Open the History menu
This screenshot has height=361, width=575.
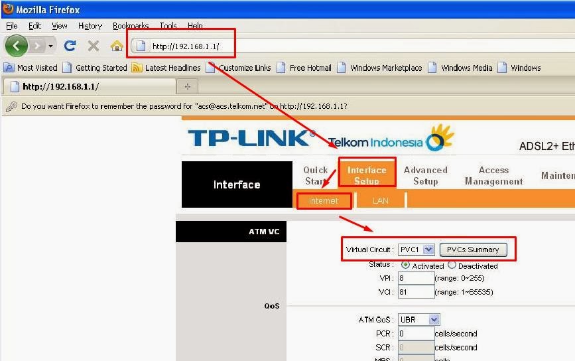(x=90, y=26)
